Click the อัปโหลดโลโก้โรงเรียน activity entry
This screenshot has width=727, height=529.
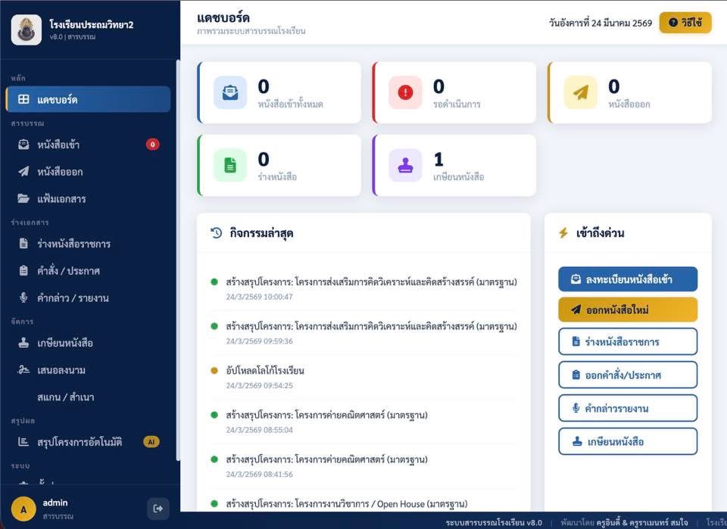coord(264,371)
